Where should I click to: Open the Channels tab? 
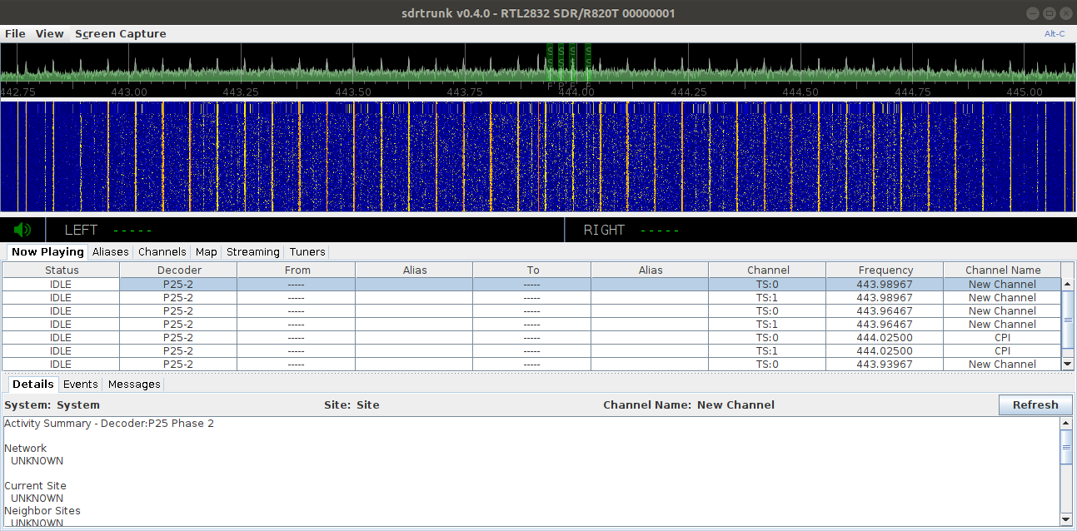point(162,251)
